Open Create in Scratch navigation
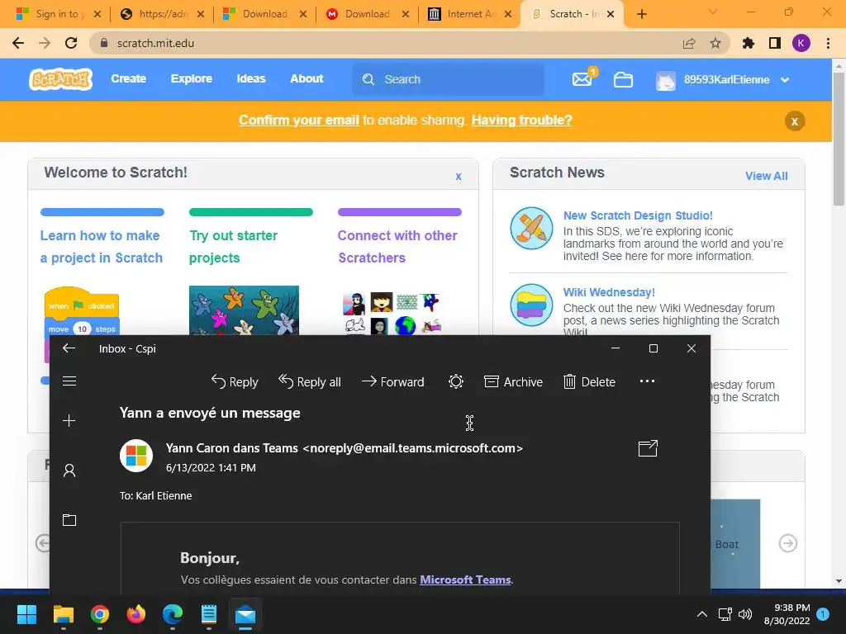This screenshot has width=846, height=634. pyautogui.click(x=128, y=78)
